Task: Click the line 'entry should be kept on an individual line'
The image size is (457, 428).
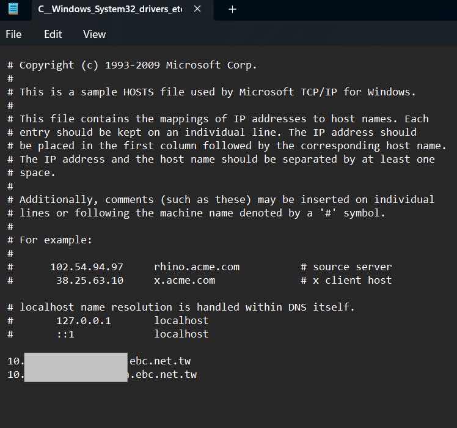Action: tap(212, 133)
